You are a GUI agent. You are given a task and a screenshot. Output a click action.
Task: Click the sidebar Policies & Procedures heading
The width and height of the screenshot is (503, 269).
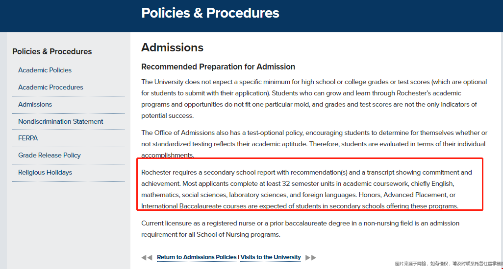52,51
